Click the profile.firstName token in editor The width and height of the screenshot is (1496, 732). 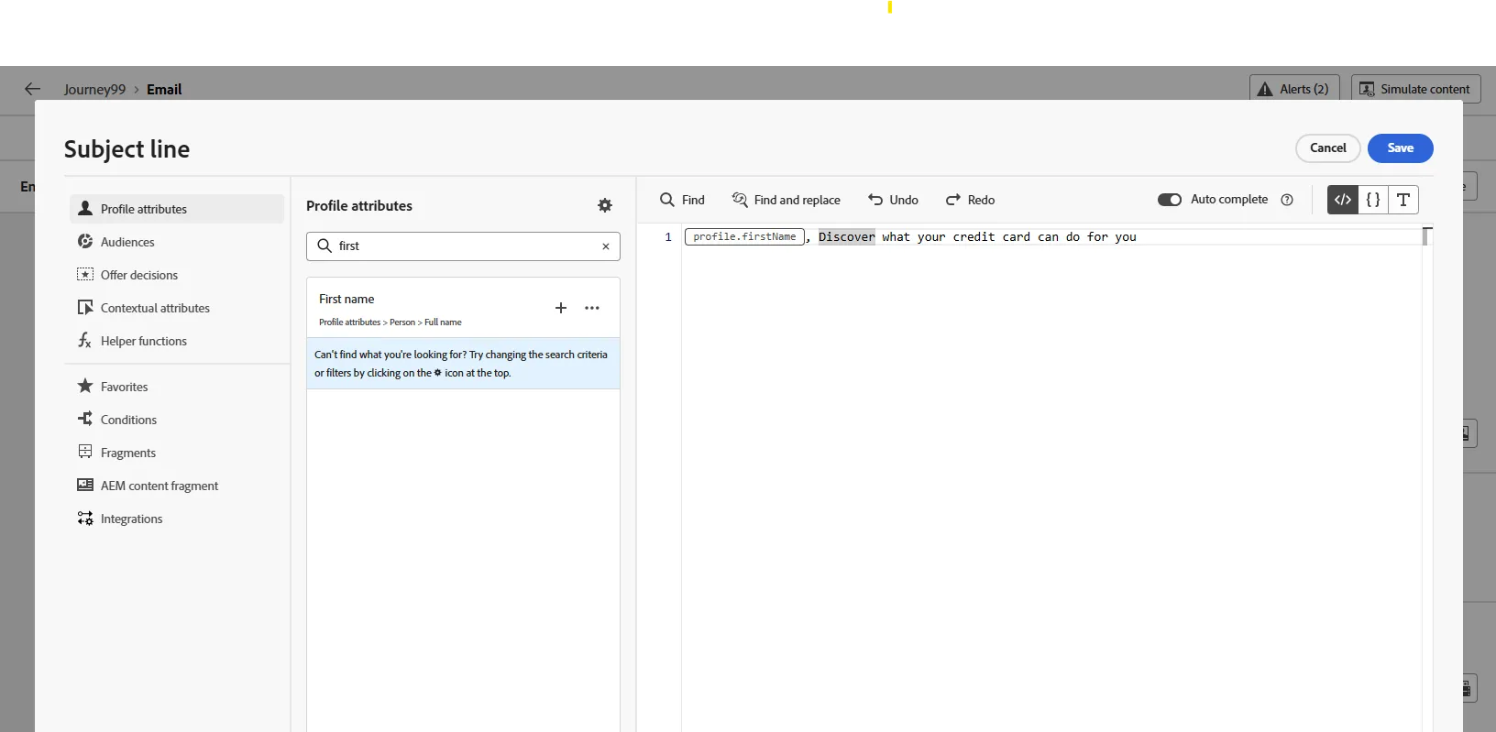click(744, 237)
